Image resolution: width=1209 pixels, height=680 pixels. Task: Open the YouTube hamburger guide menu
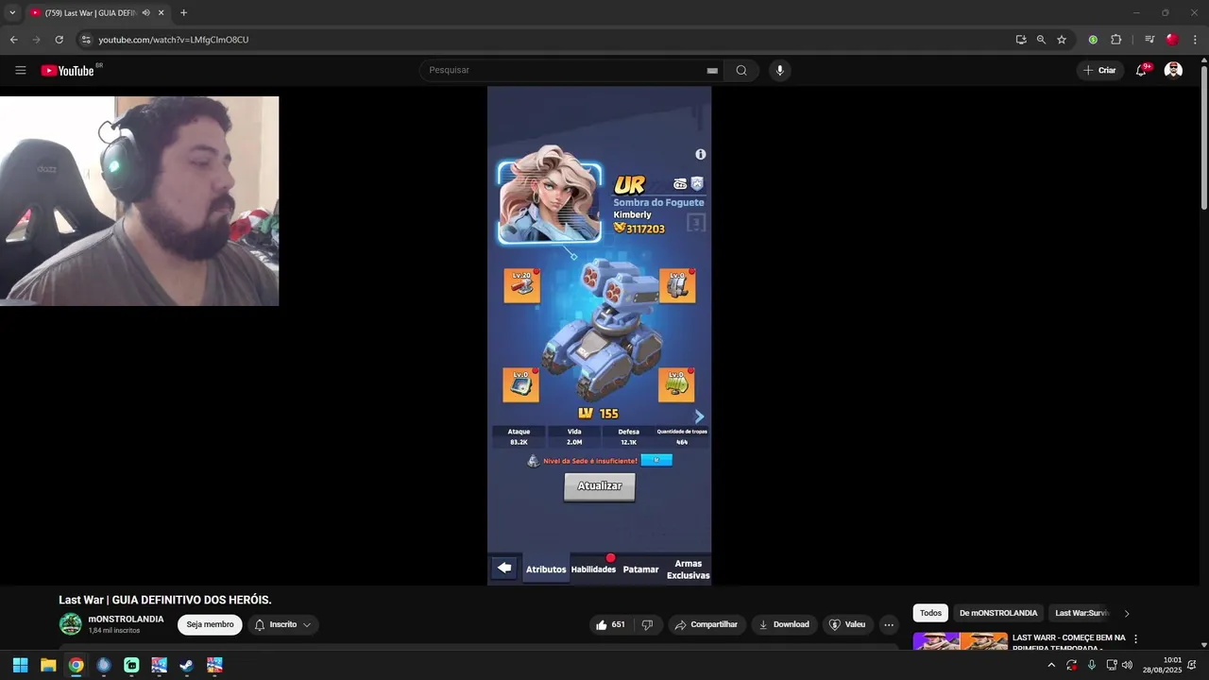20,70
